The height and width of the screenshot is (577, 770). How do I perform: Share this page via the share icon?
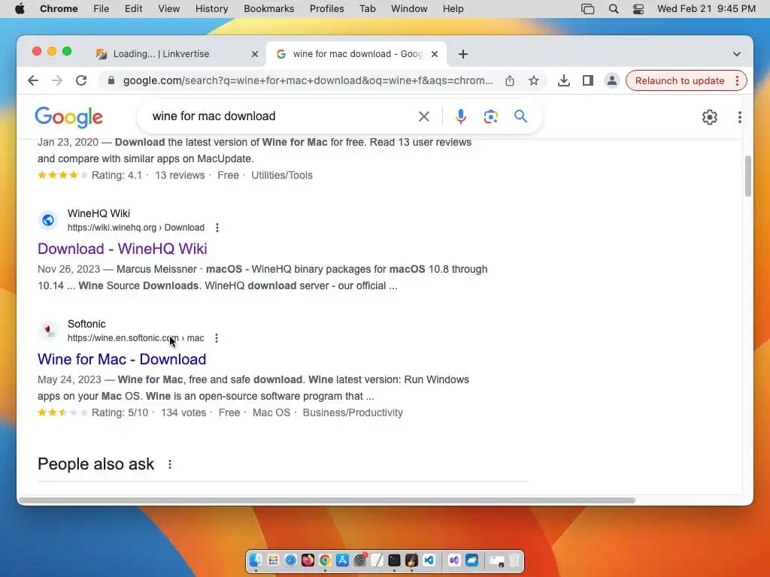(510, 80)
